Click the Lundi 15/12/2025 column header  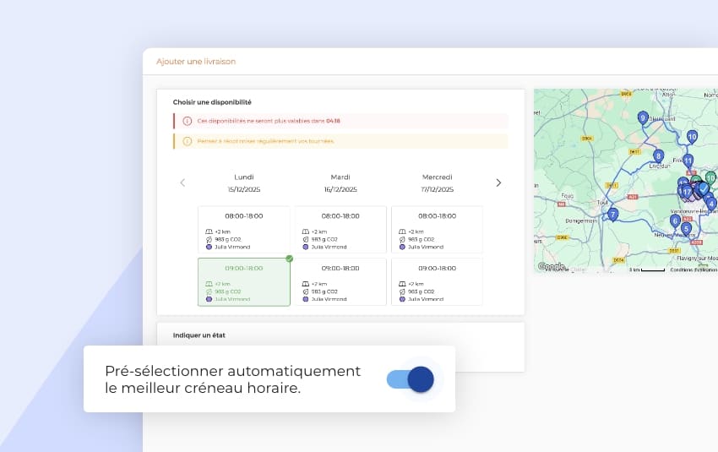click(243, 182)
